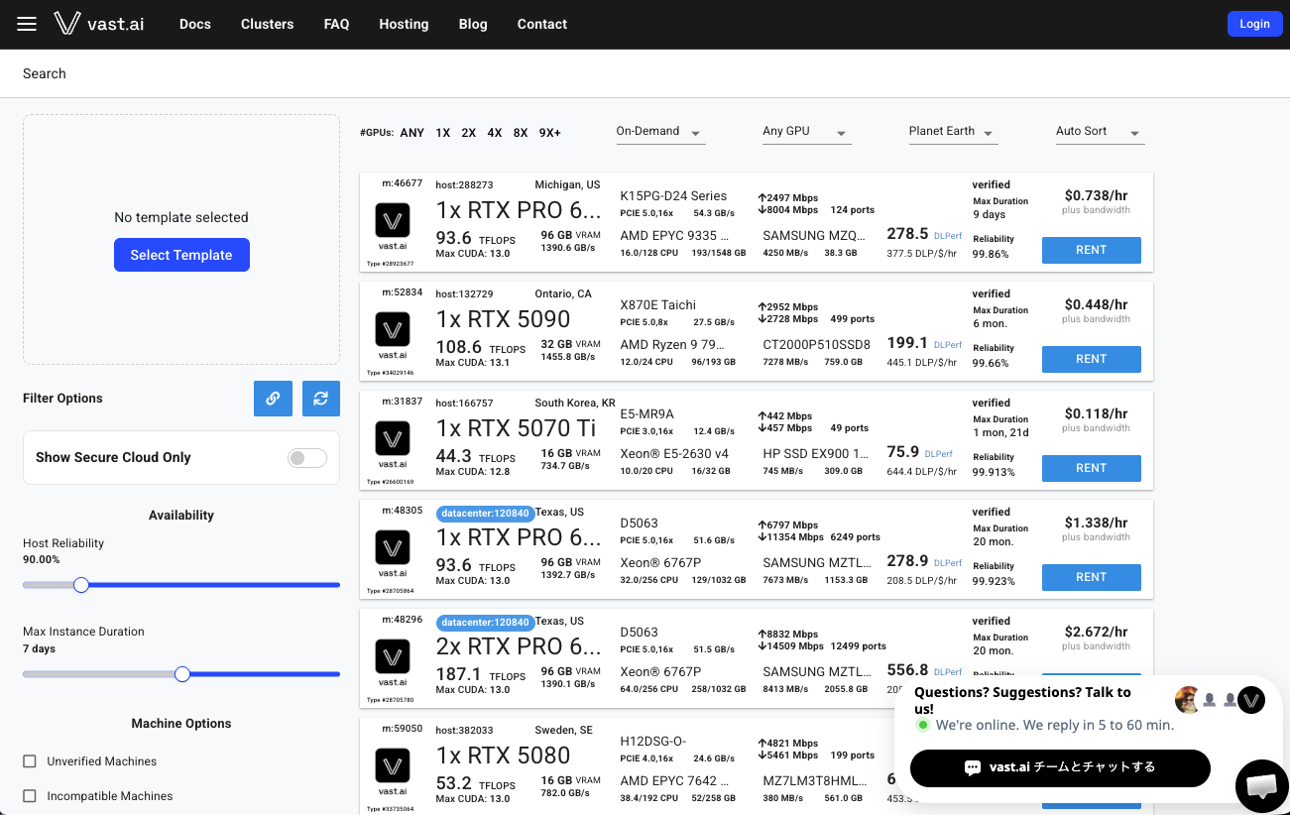Click the "No template selected" text
The height and width of the screenshot is (815, 1290).
181,217
